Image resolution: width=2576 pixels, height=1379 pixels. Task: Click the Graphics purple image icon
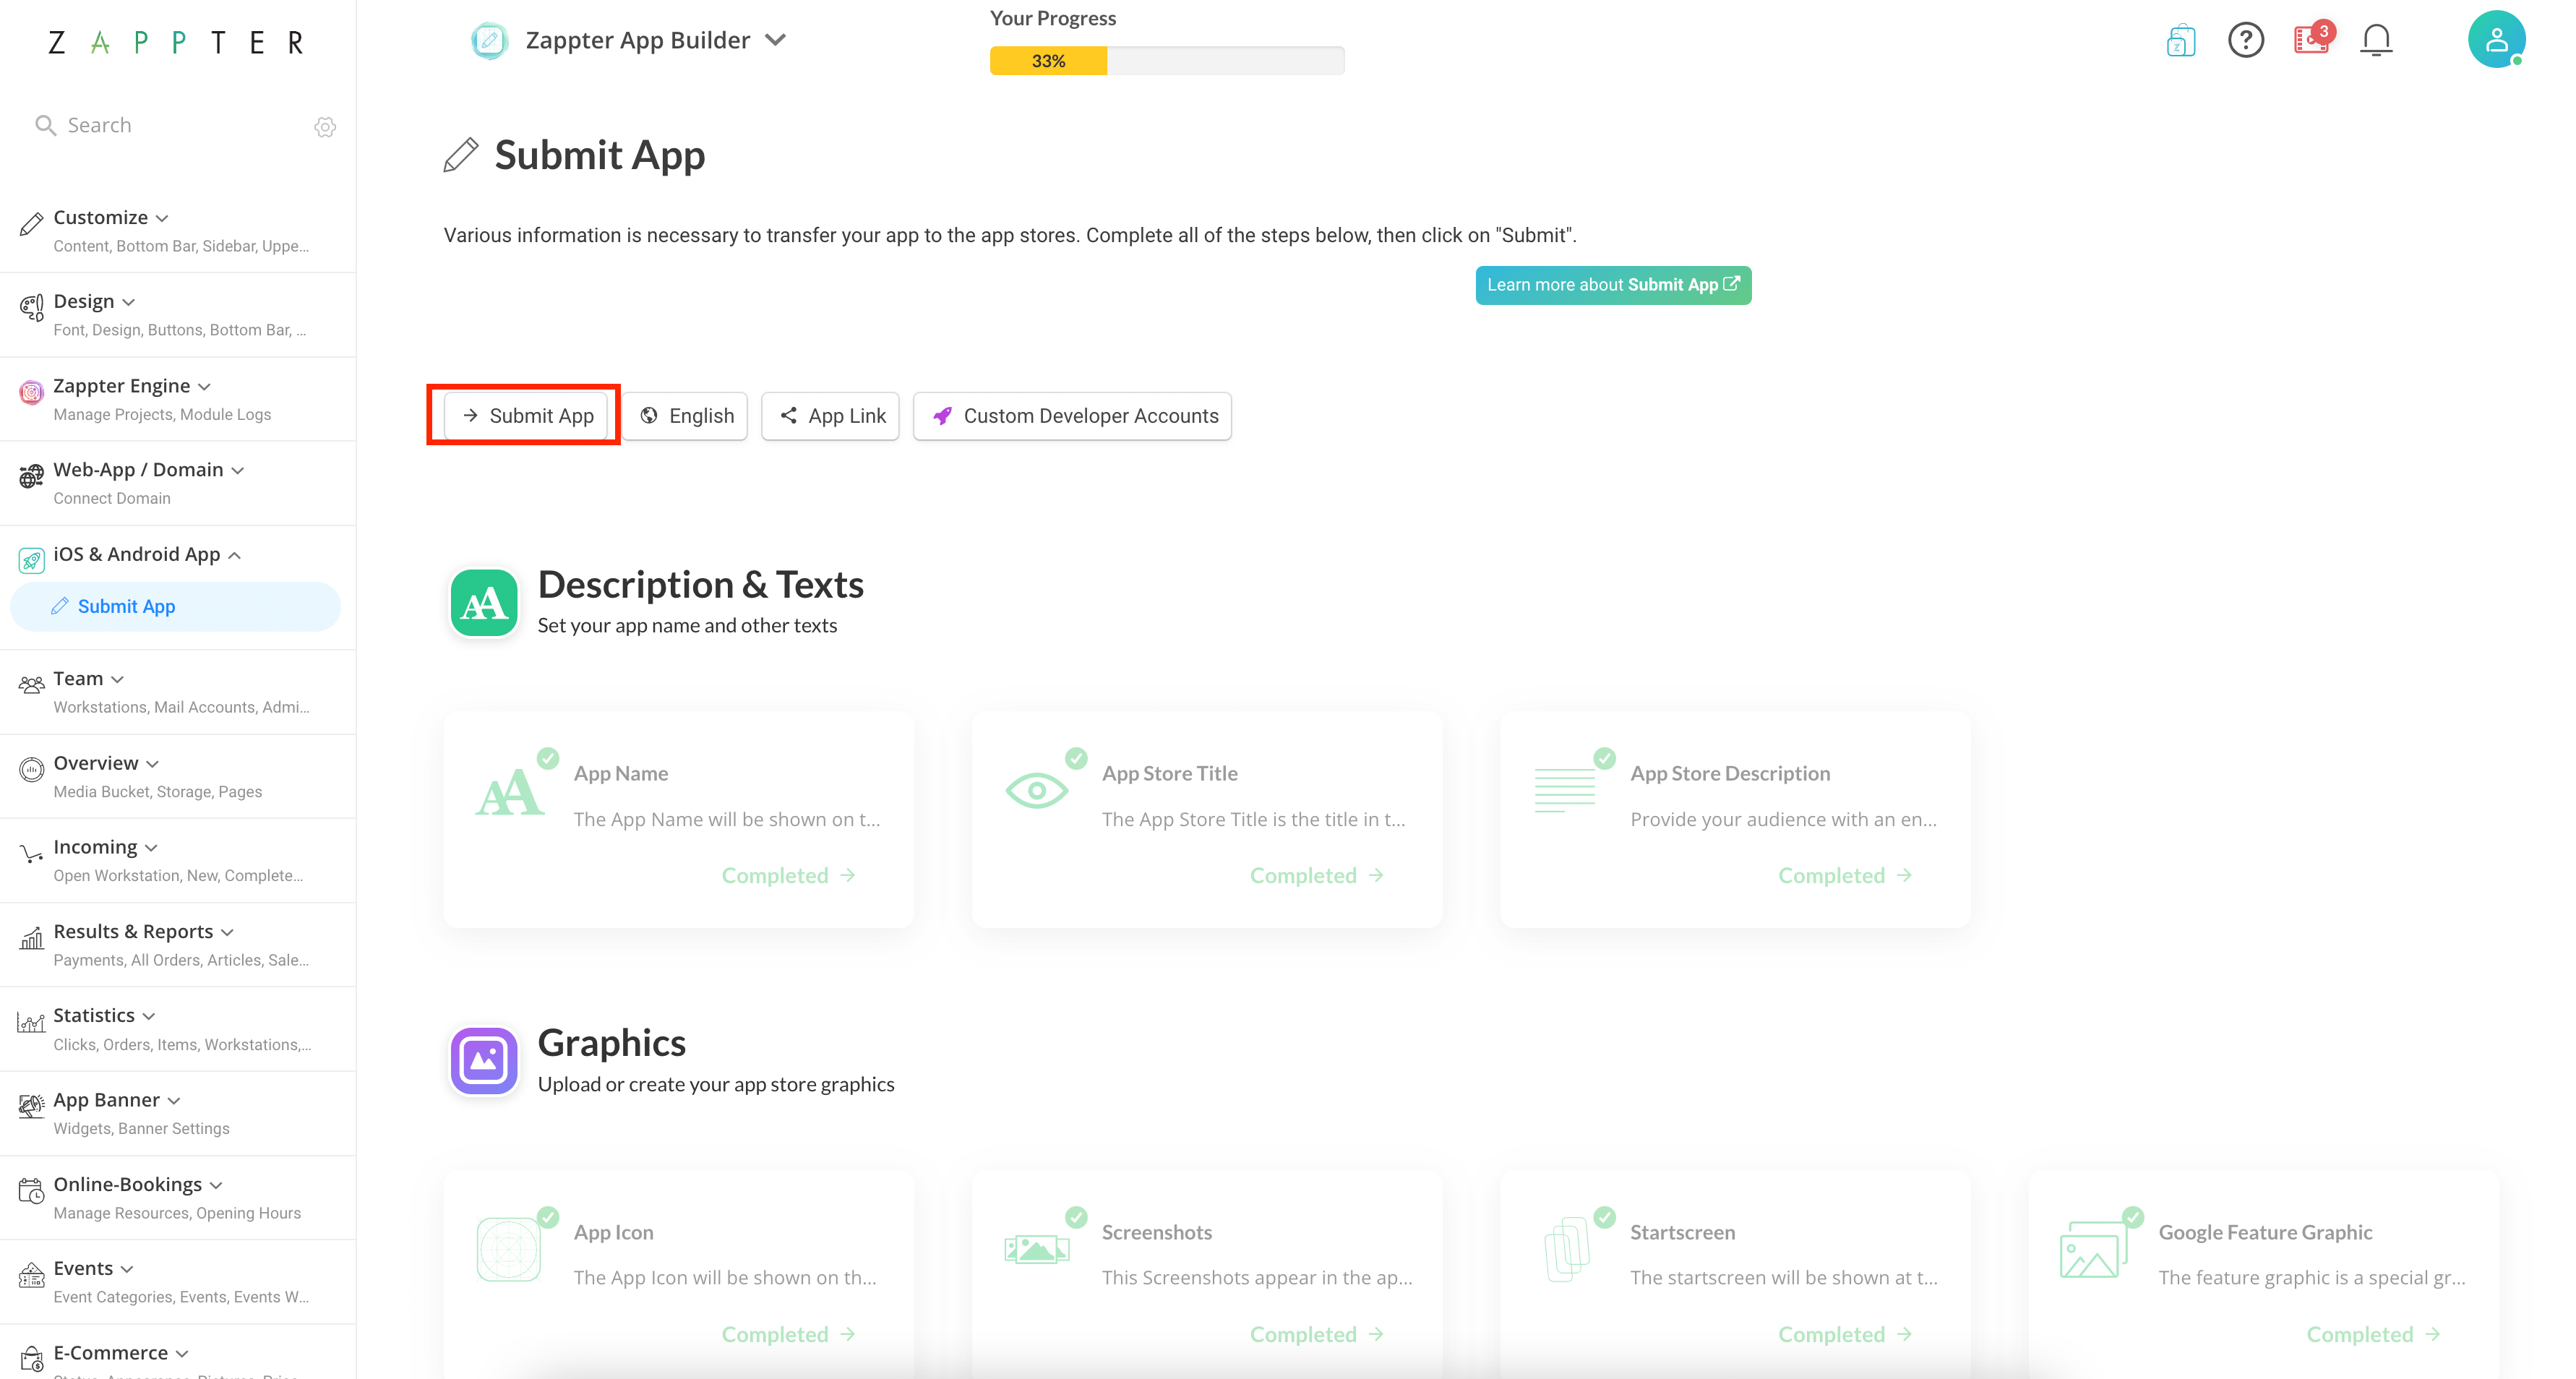click(484, 1061)
